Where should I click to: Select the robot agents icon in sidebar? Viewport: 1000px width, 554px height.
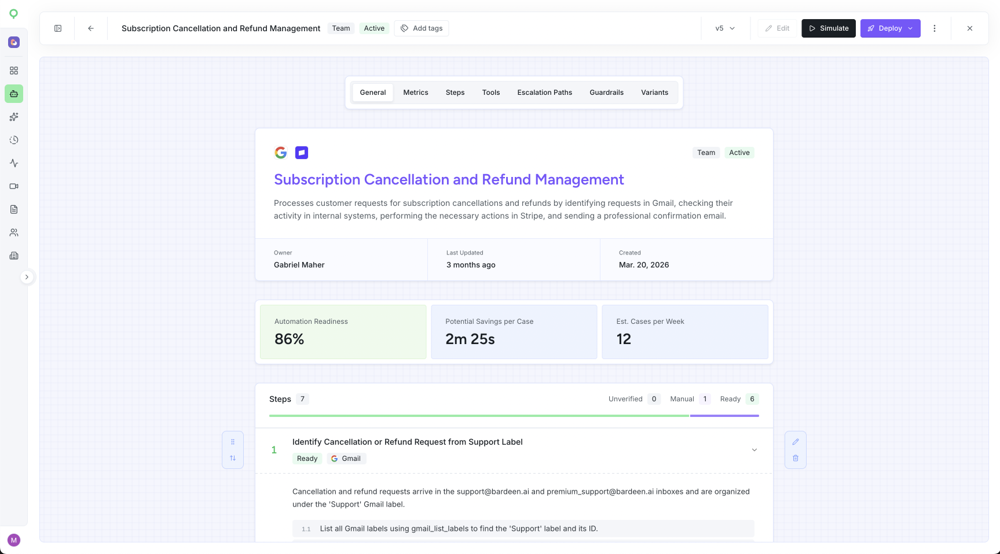14,94
